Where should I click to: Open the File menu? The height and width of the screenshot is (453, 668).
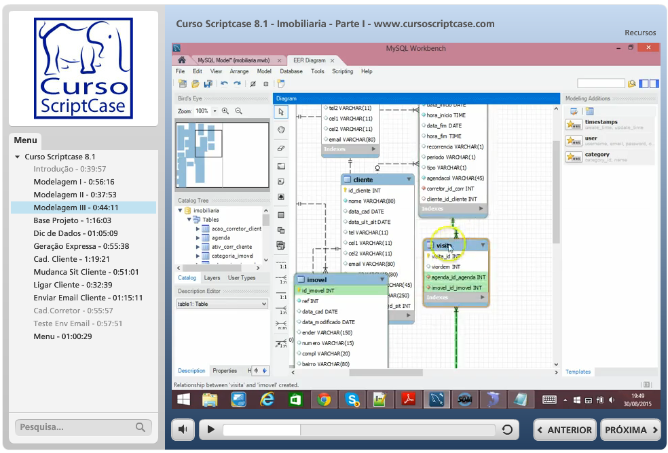click(x=180, y=71)
